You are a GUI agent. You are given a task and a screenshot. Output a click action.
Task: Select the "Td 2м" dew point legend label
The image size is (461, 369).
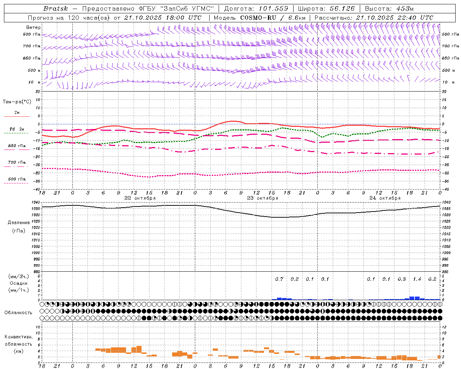(x=17, y=129)
